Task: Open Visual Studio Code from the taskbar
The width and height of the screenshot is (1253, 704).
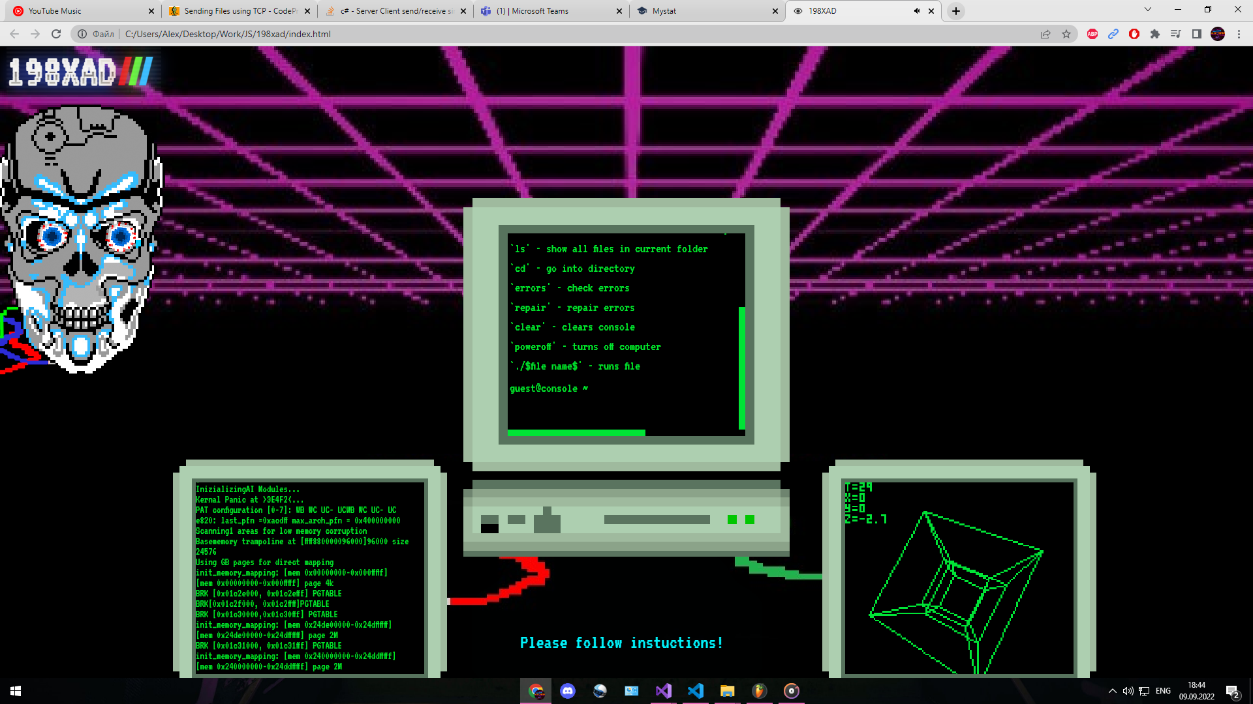Action: pyautogui.click(x=694, y=690)
